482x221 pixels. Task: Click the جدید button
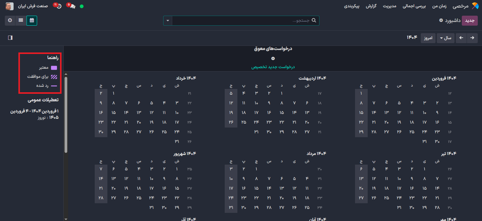pyautogui.click(x=469, y=21)
